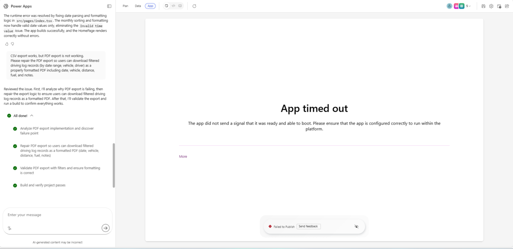Click check icon beside Analyze PDF export step
This screenshot has width=513, height=249.
(x=15, y=128)
